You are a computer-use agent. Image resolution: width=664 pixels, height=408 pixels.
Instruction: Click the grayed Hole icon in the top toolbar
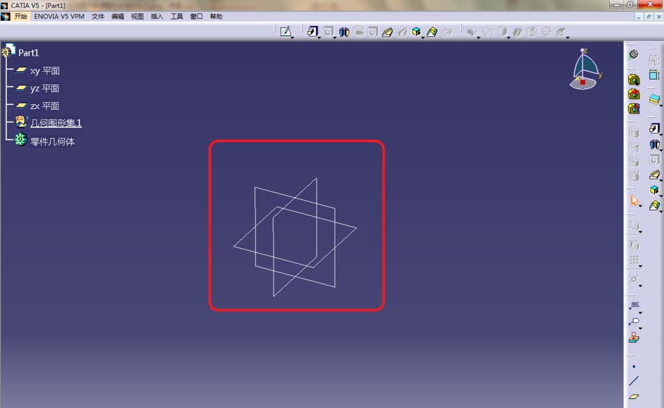click(373, 32)
